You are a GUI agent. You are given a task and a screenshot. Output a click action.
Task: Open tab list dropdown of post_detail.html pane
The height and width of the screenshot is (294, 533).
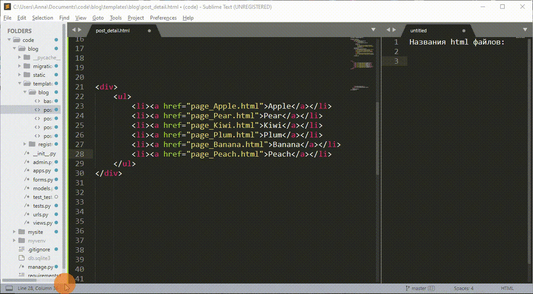pos(374,30)
